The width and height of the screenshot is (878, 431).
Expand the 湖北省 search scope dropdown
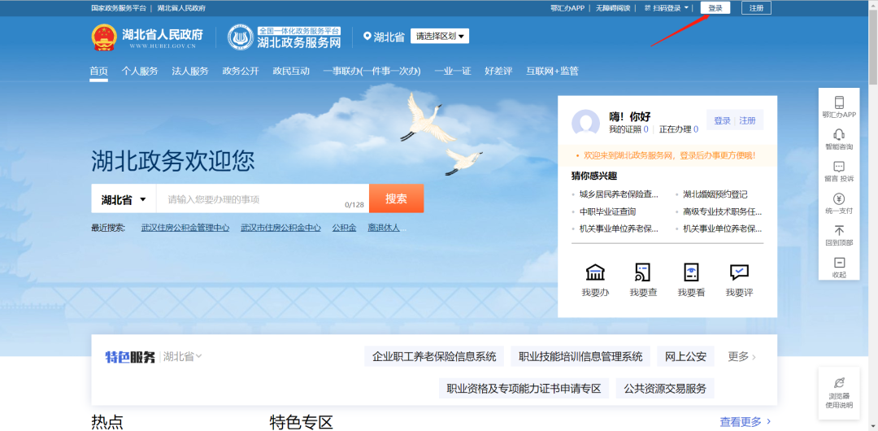(124, 199)
